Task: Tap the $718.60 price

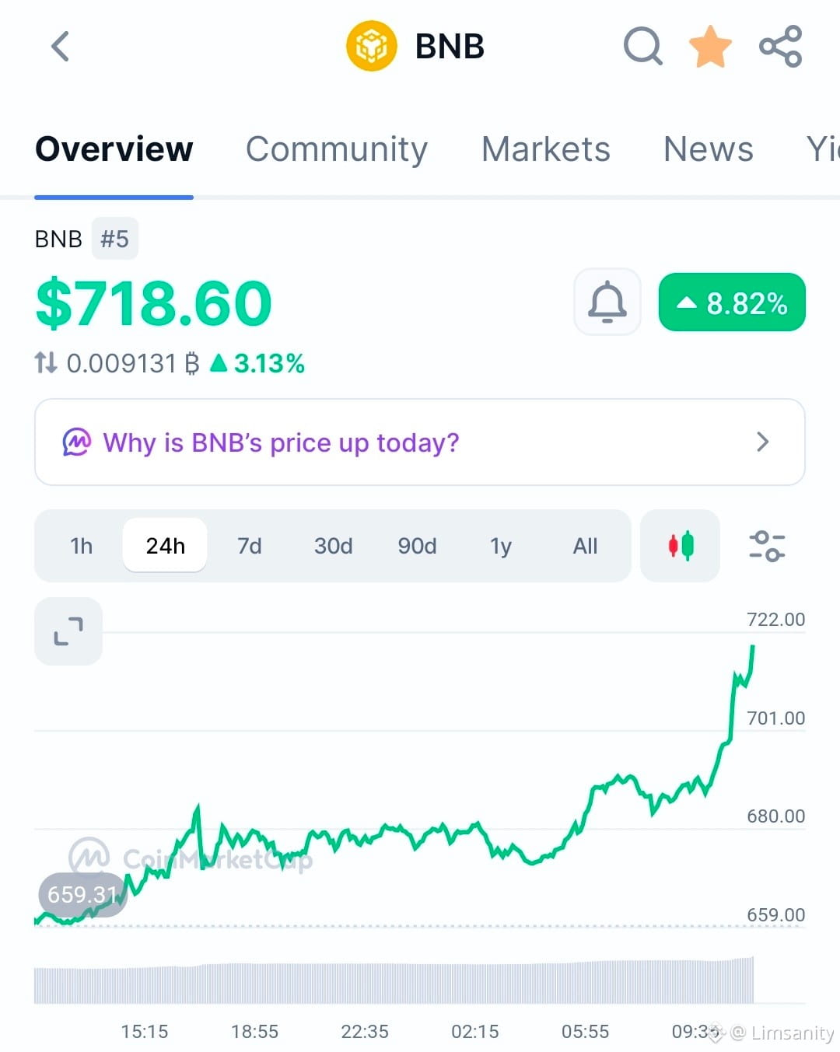Action: tap(154, 303)
